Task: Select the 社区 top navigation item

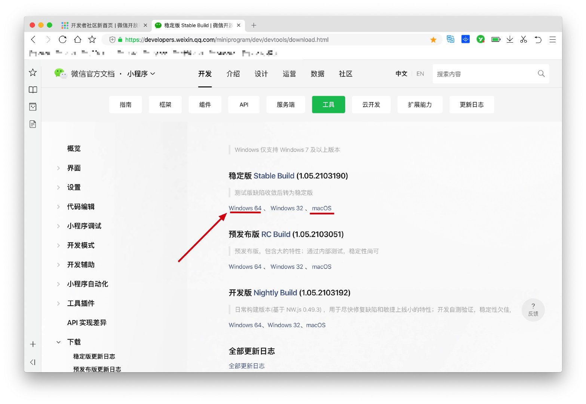Action: pyautogui.click(x=346, y=74)
